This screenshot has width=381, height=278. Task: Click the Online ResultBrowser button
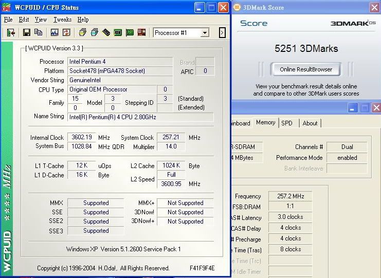point(306,69)
